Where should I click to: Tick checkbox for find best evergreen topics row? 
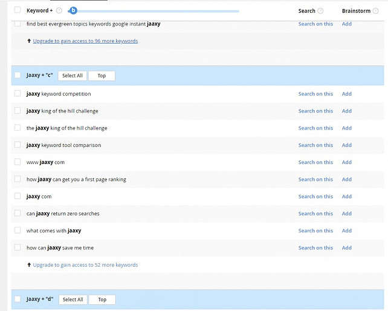[x=18, y=24]
